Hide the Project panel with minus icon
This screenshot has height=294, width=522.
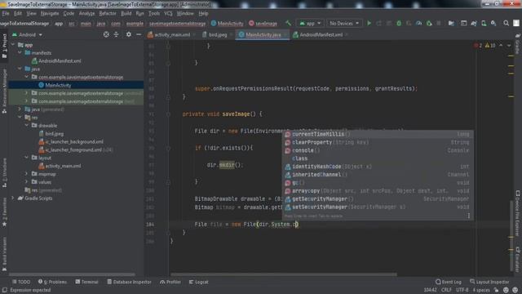(x=139, y=34)
